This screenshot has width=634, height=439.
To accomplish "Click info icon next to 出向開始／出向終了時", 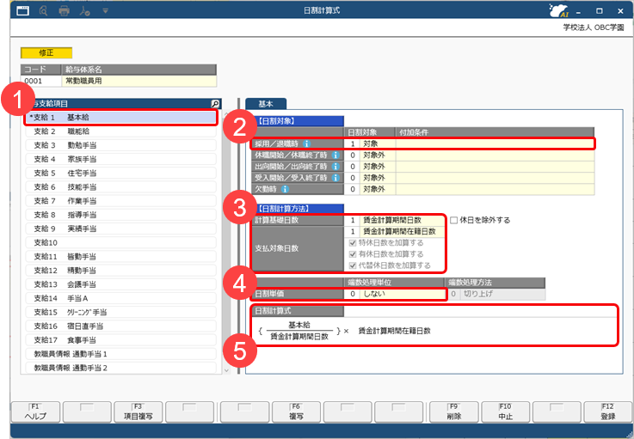I will pos(335,167).
